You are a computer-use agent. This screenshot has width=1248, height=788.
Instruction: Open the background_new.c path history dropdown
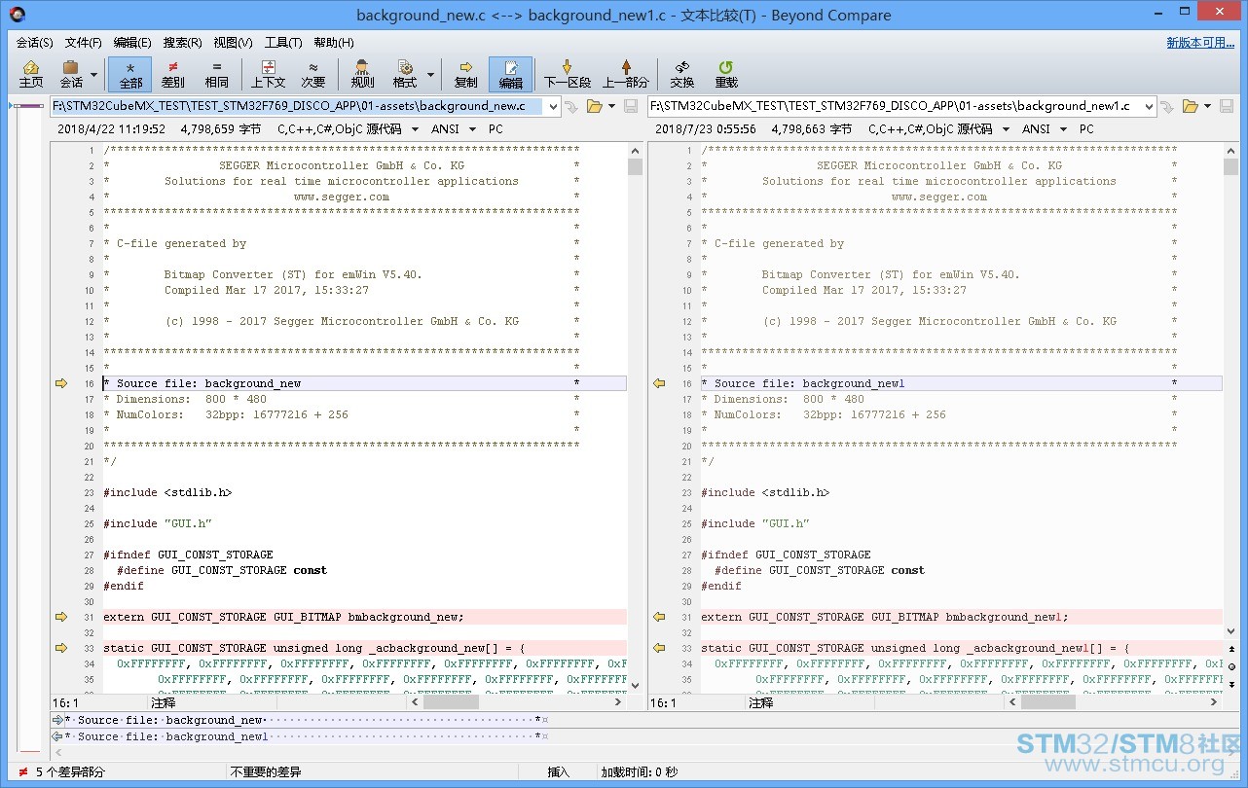(554, 106)
